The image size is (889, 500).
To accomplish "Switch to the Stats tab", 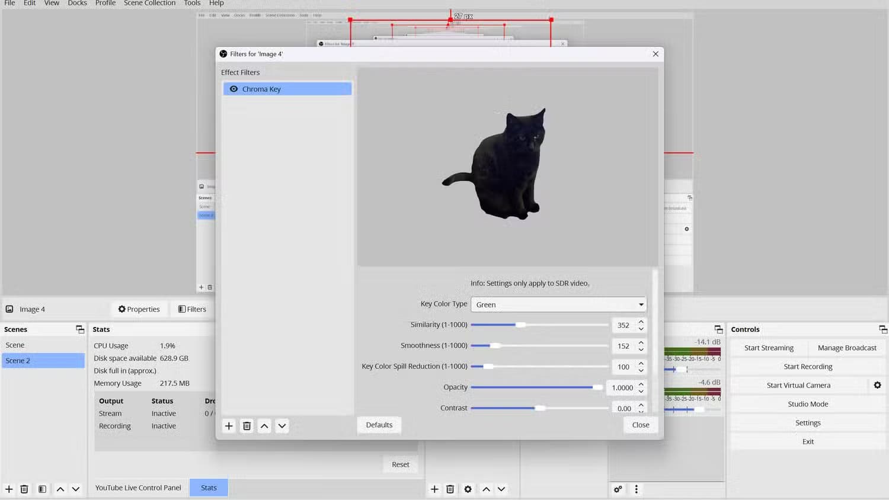I will 209,488.
